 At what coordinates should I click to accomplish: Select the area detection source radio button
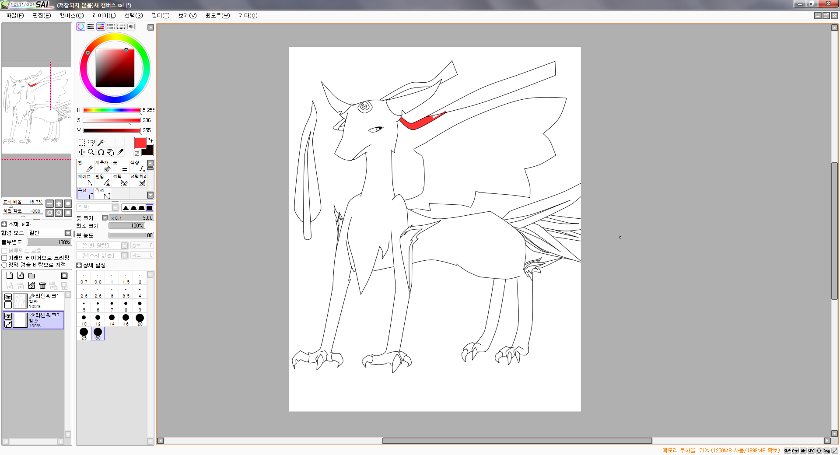[x=4, y=265]
